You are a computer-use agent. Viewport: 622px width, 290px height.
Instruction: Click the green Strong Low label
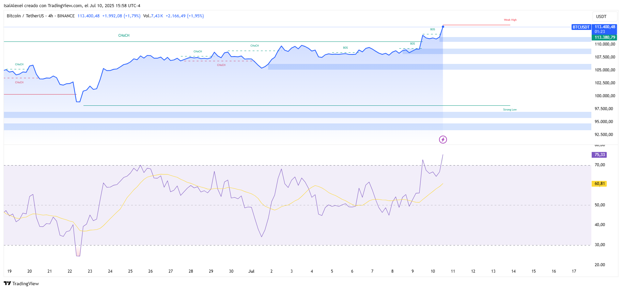coord(510,109)
